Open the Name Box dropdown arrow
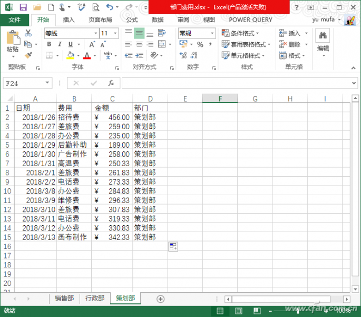This screenshot has width=361, height=317. tap(47, 83)
